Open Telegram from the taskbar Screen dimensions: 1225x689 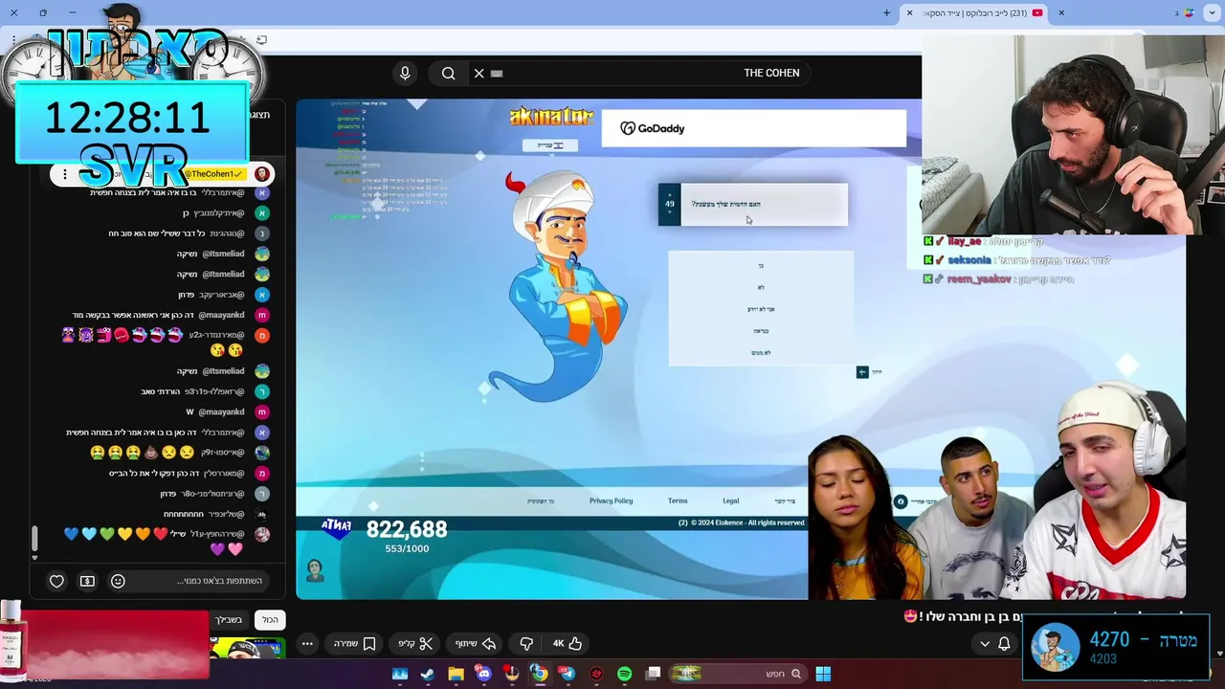tap(568, 674)
